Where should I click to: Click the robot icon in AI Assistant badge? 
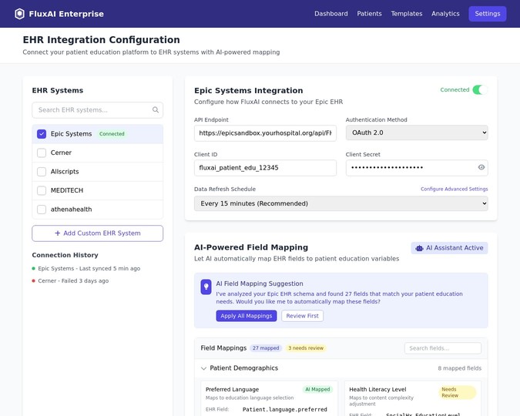click(x=419, y=248)
